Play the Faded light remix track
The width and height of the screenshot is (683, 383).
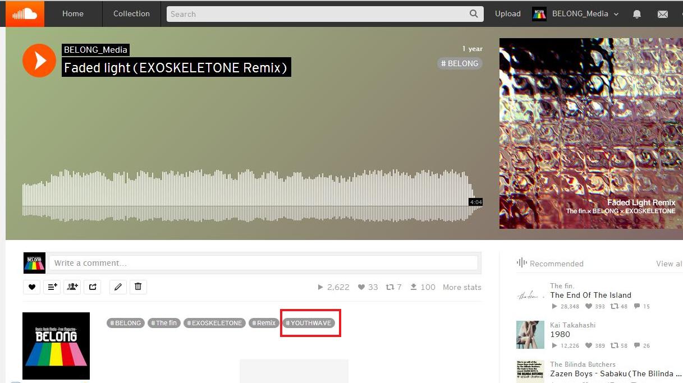[39, 60]
